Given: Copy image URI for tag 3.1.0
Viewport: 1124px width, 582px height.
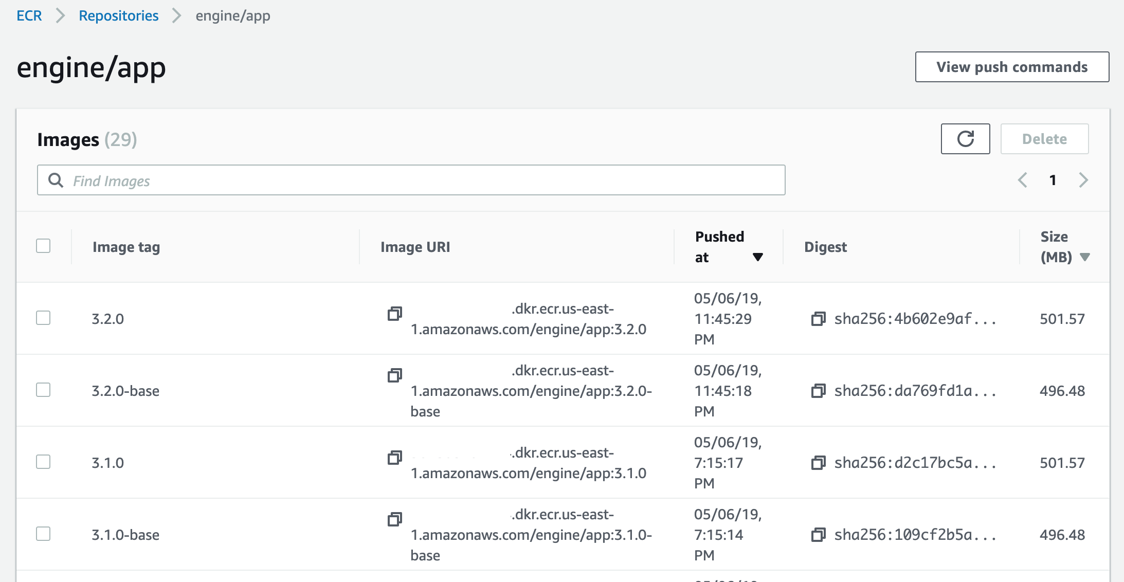Looking at the screenshot, I should coord(394,458).
